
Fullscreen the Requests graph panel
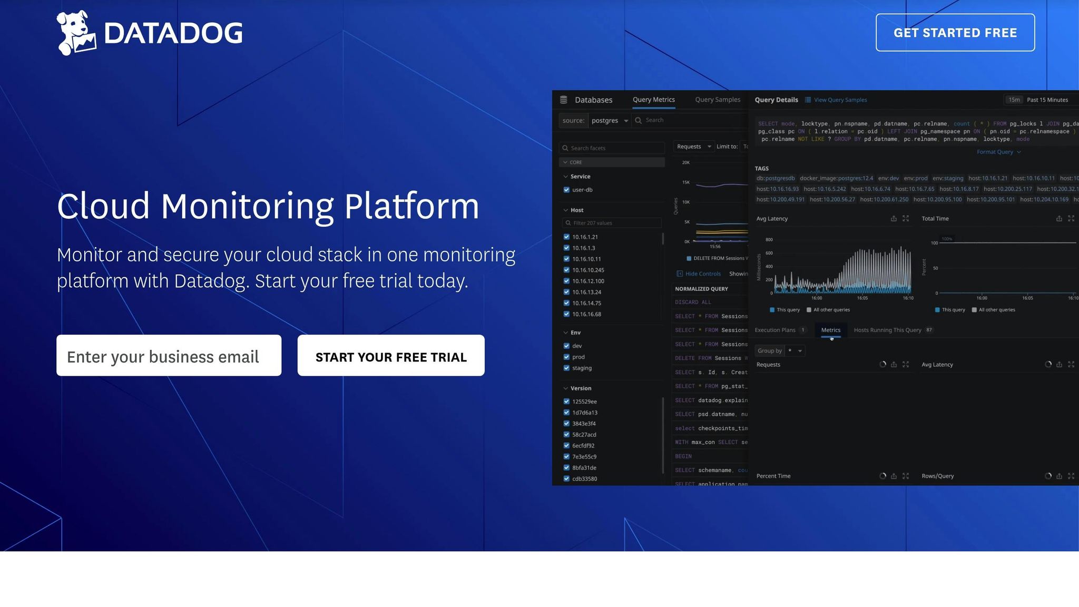[906, 365]
